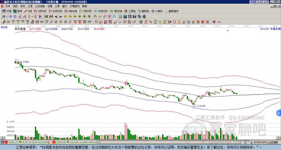Click the Tp=11.9387 value
Screen dimensions: 281x150
(x=35, y=29)
